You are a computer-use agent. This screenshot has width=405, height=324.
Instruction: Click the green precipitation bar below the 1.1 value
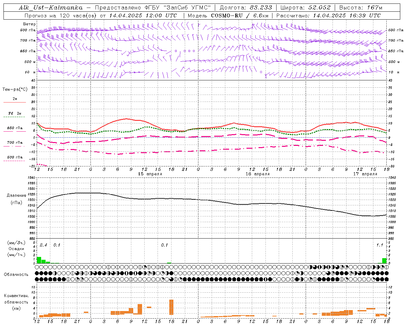384,261
